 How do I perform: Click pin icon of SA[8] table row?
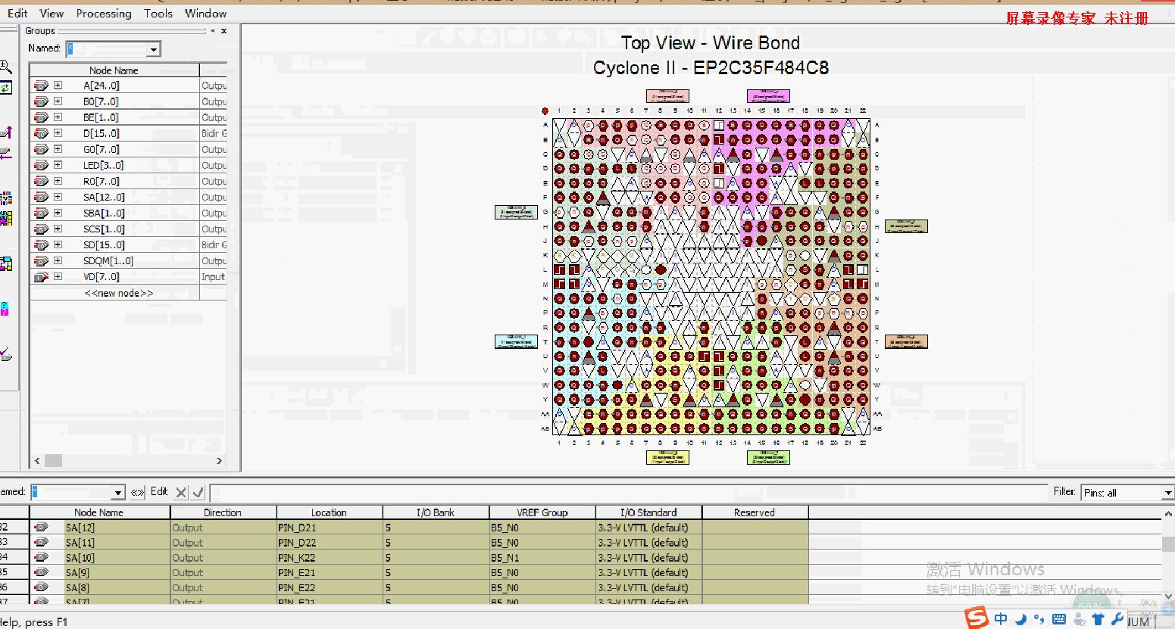pyautogui.click(x=41, y=587)
